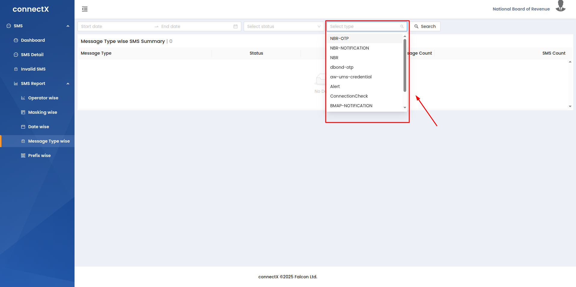Open SMS Detail page in sidebar
Viewport: 576px width, 287px height.
[x=32, y=55]
